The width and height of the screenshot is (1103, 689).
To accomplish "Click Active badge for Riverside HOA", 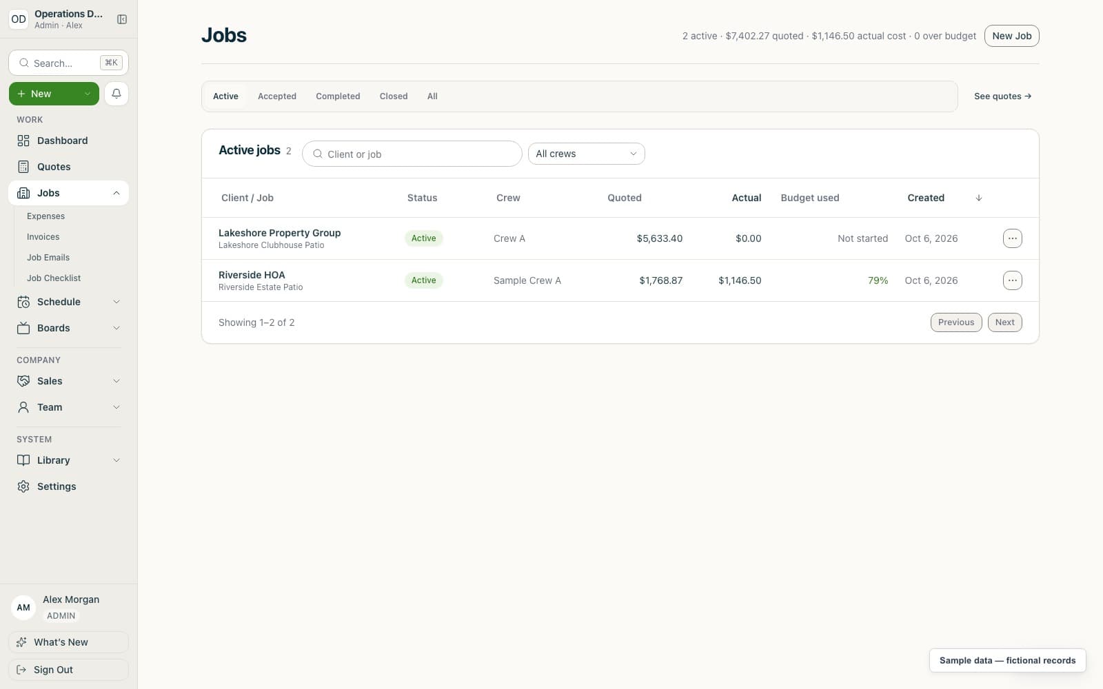I will pos(423,280).
